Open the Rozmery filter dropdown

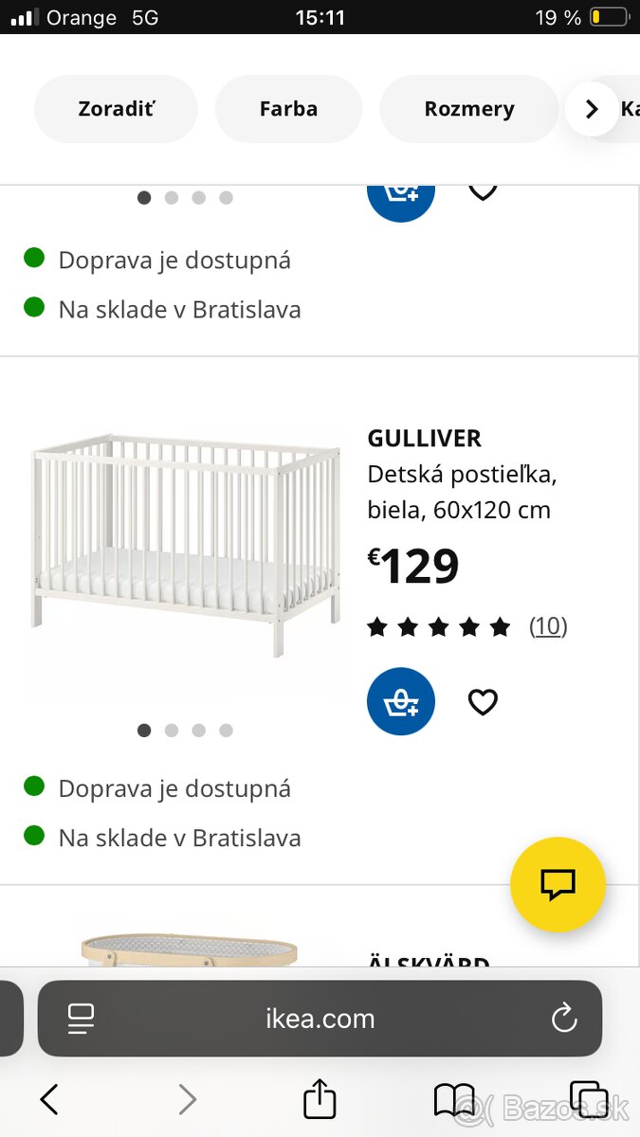point(468,108)
